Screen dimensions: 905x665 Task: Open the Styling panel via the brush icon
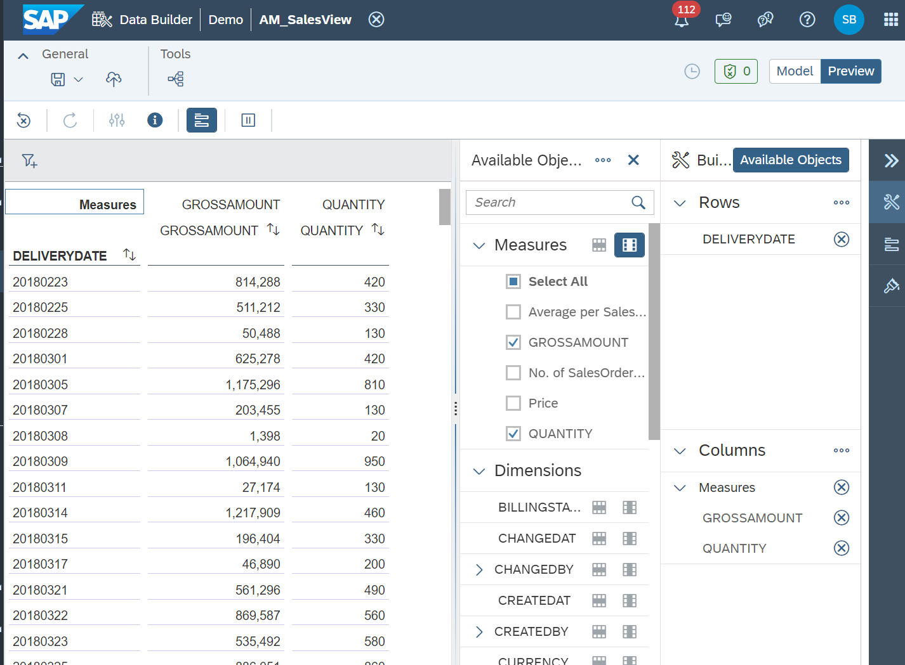[x=892, y=285]
